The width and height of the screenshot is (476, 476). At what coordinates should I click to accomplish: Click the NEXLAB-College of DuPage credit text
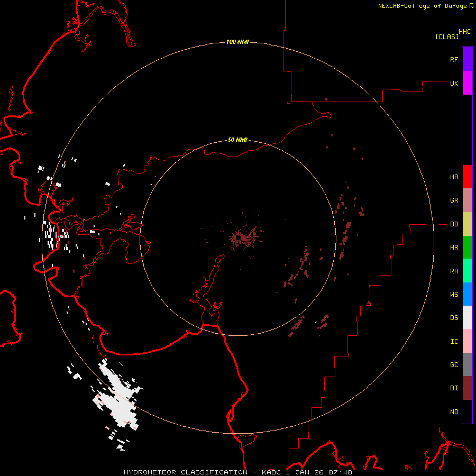coord(423,6)
